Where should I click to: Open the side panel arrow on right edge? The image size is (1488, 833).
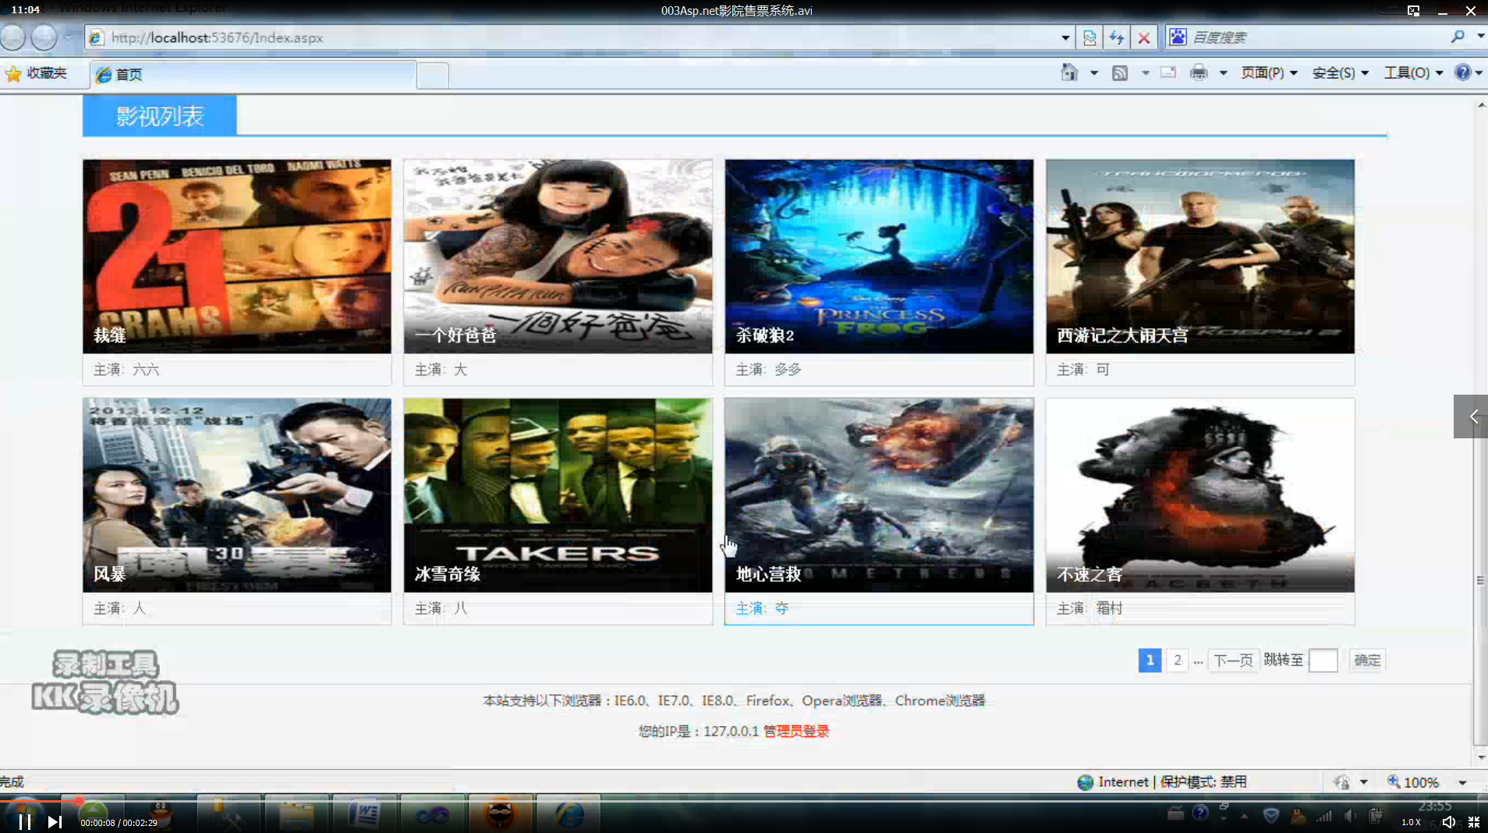1471,416
